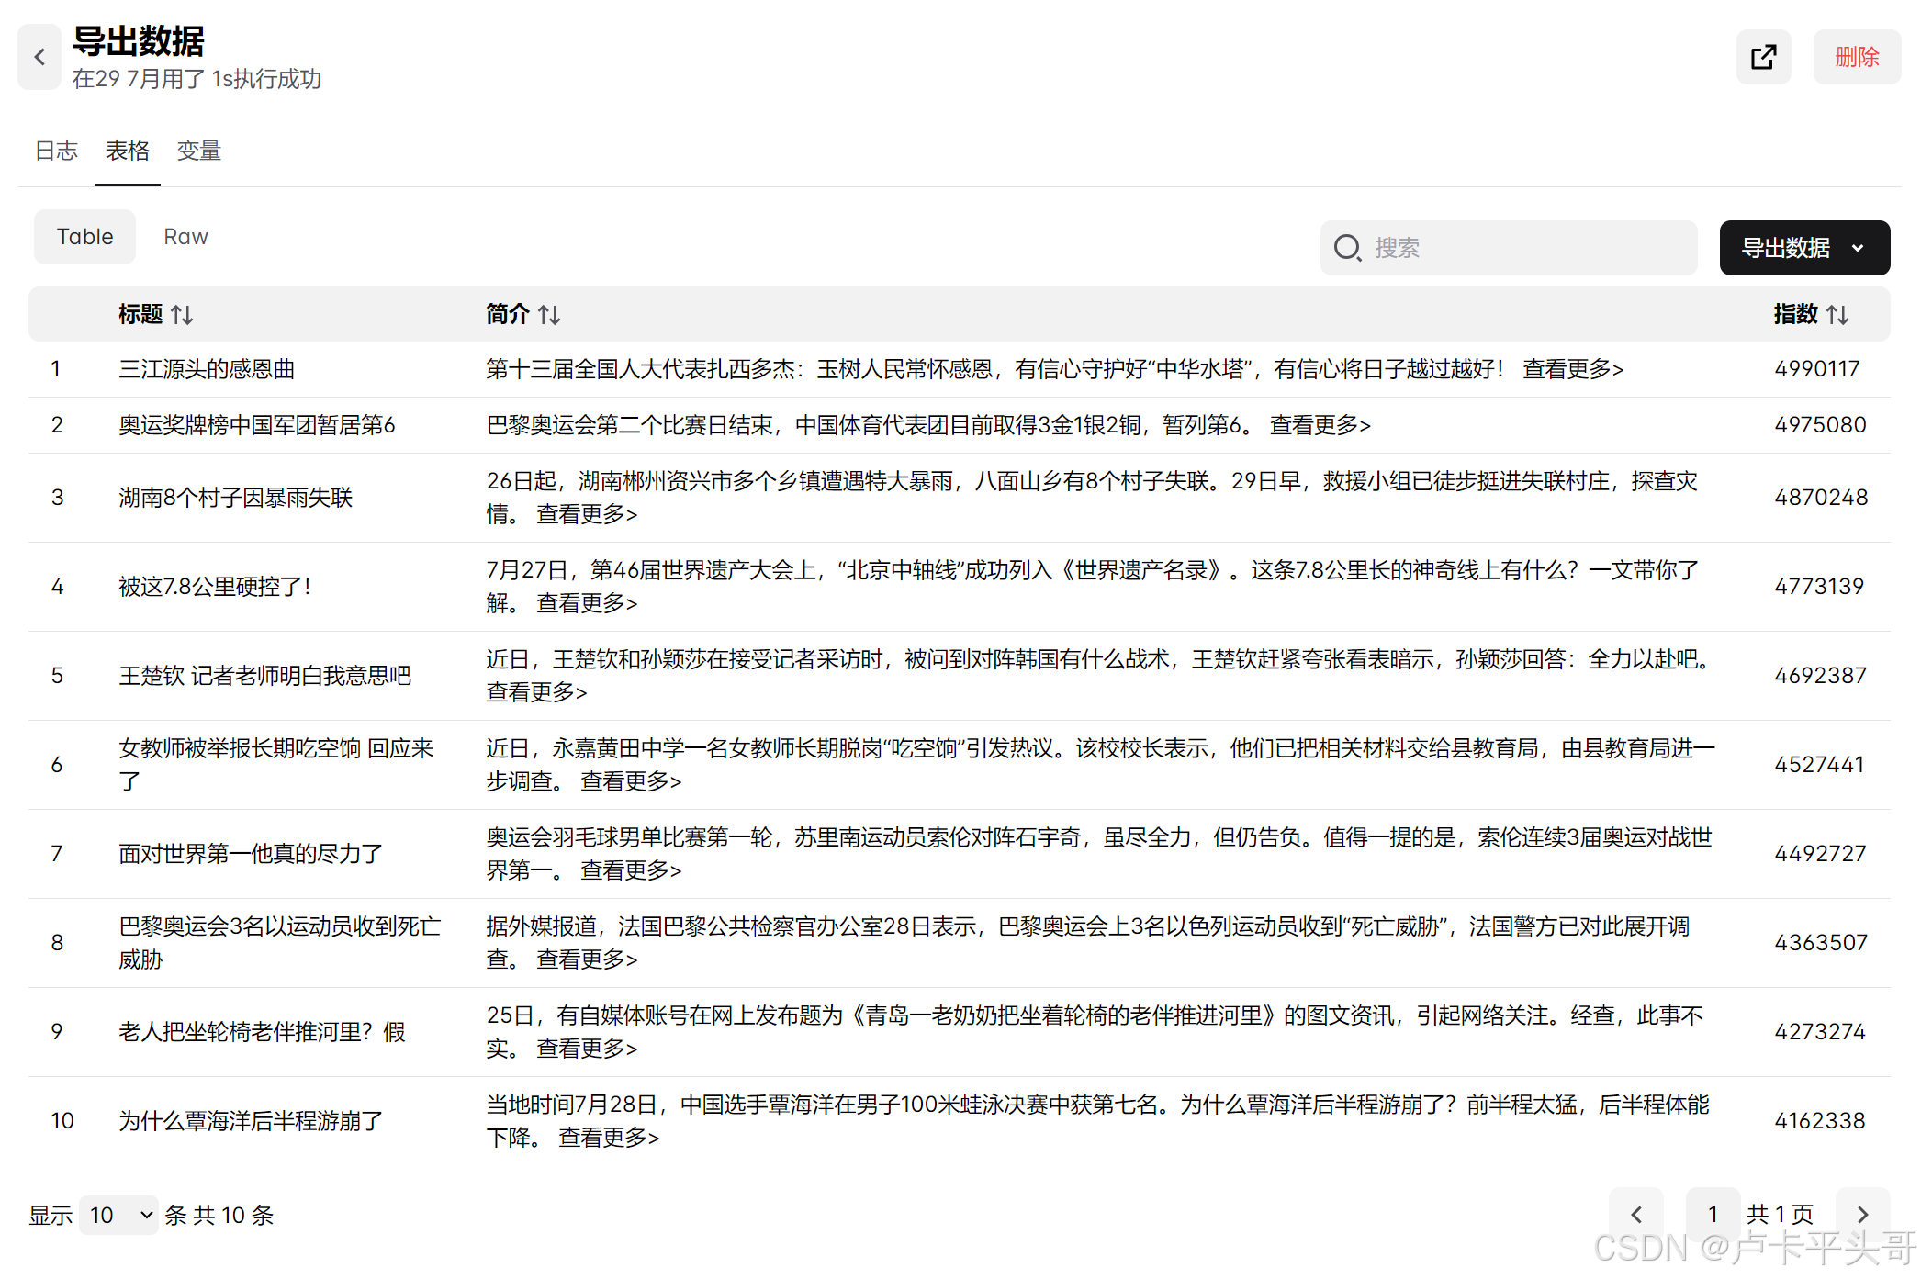
Task: Open the external link popout icon
Action: tap(1762, 57)
